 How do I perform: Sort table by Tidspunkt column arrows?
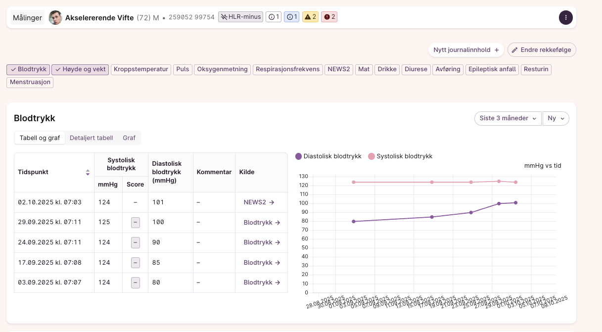(88, 172)
